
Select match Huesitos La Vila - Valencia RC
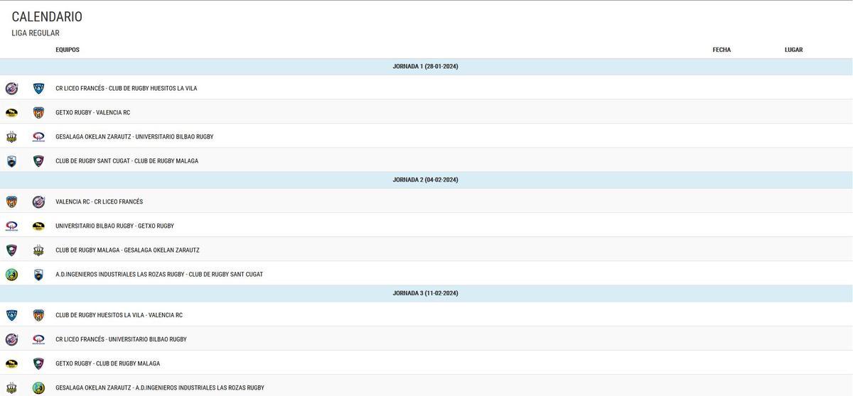tap(119, 316)
